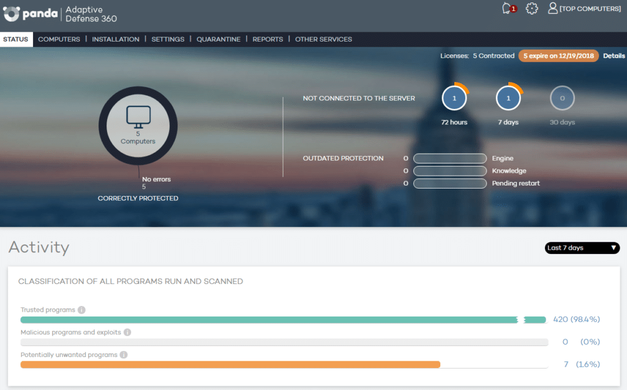Open the Installation tab
This screenshot has height=390, width=627.
click(x=116, y=39)
